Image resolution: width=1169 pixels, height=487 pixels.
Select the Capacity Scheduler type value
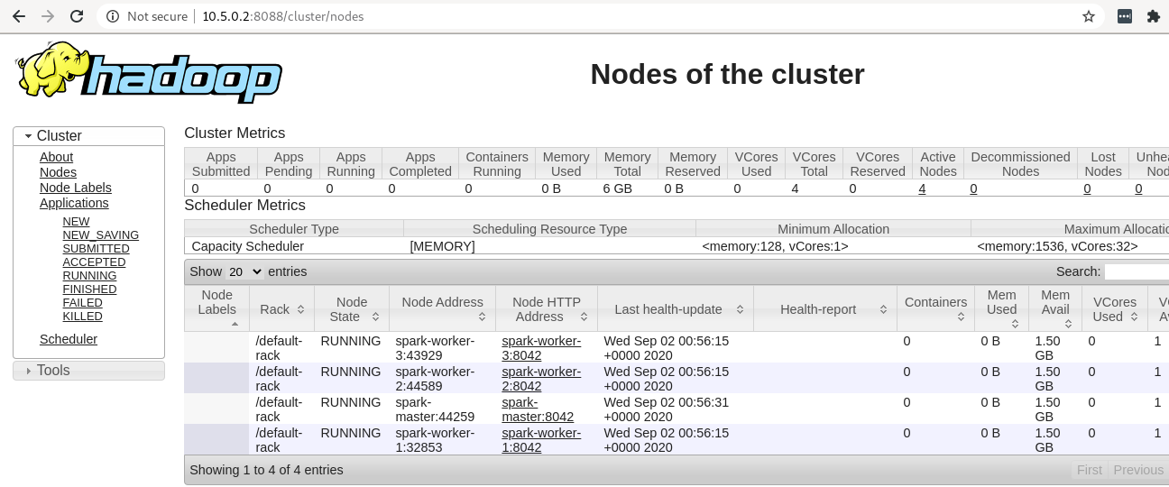point(248,246)
